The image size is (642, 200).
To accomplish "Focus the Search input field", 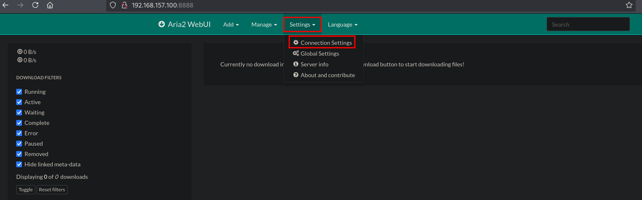I will tap(588, 24).
